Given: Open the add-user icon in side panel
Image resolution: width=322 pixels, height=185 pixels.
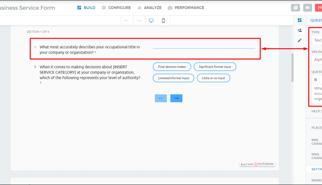Looking at the screenshot, I should pyautogui.click(x=299, y=30).
